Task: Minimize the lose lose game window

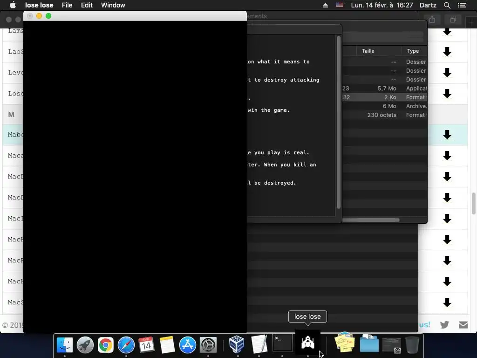Action: pos(39,16)
